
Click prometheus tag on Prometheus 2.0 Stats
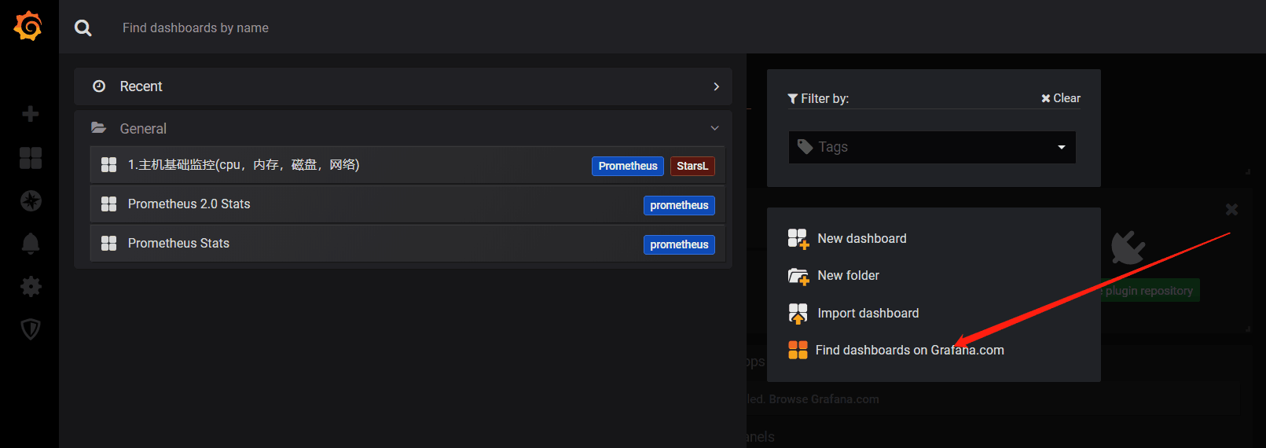[679, 205]
